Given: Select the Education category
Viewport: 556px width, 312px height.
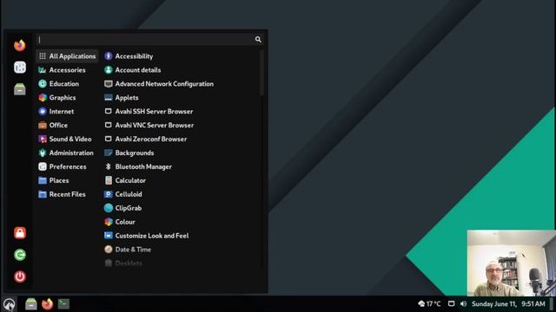Looking at the screenshot, I should [x=67, y=84].
